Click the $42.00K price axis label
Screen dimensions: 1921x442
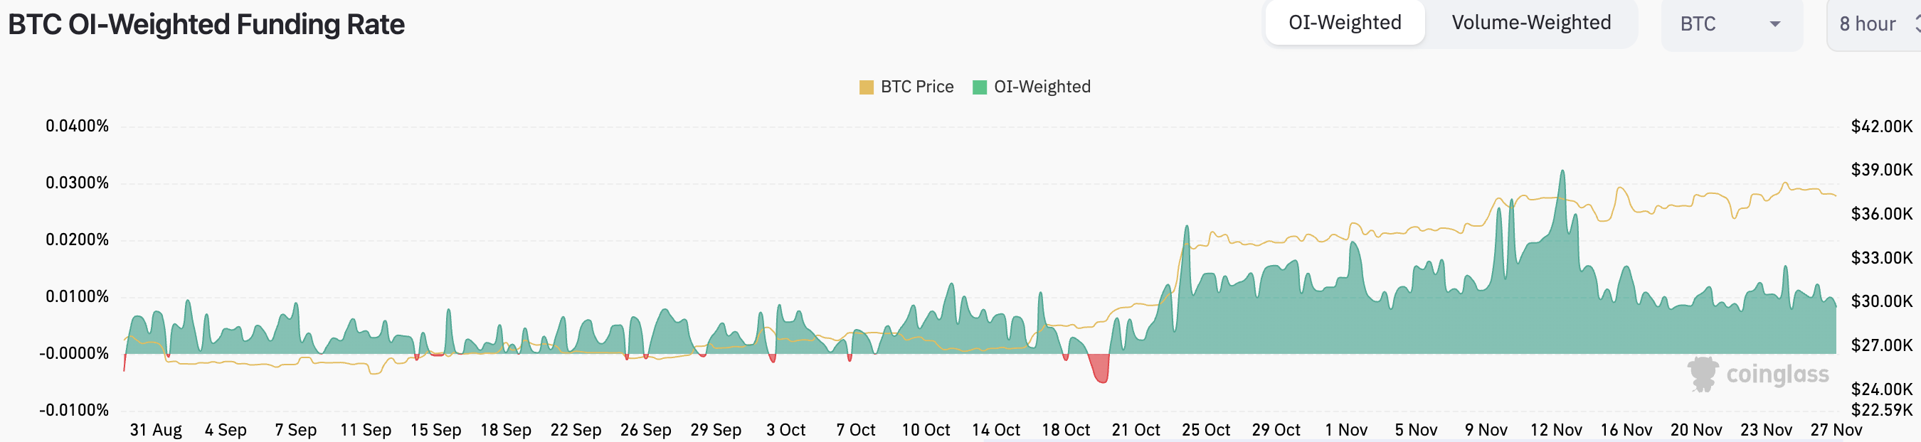pyautogui.click(x=1880, y=126)
